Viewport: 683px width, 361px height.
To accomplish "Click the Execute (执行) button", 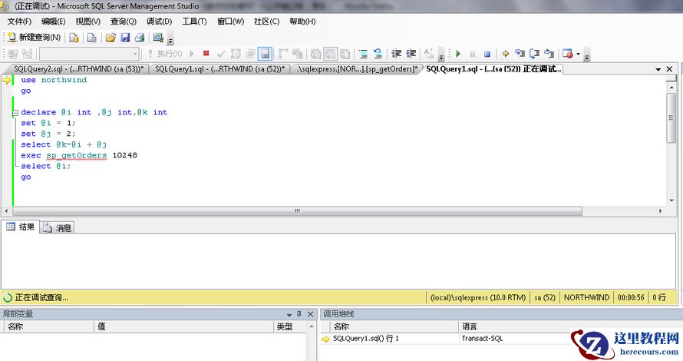I will pyautogui.click(x=165, y=54).
